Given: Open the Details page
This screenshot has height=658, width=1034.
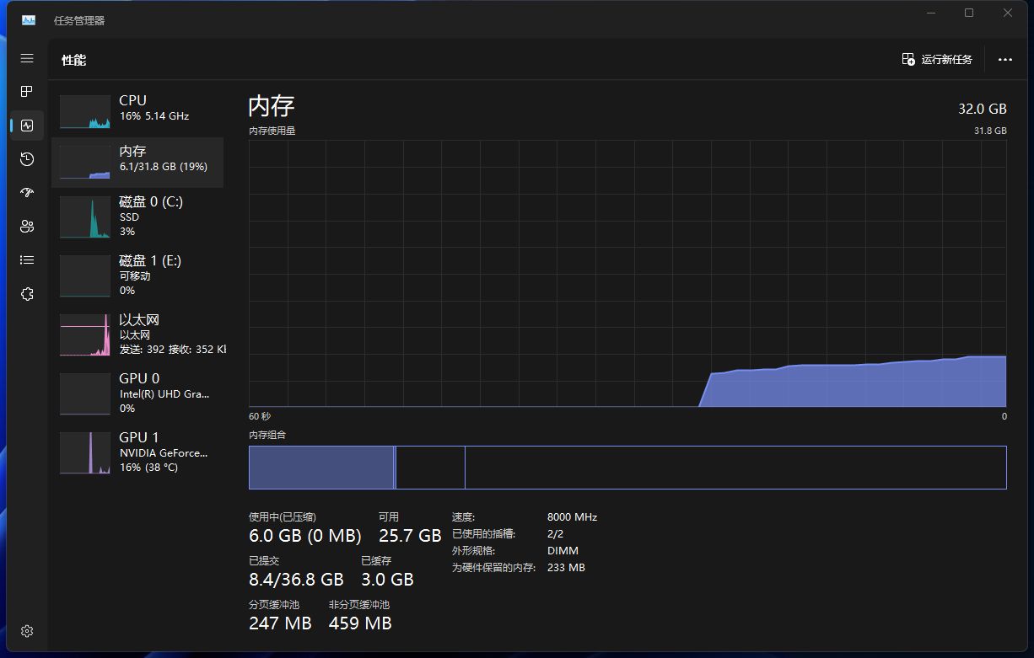Looking at the screenshot, I should [x=26, y=259].
